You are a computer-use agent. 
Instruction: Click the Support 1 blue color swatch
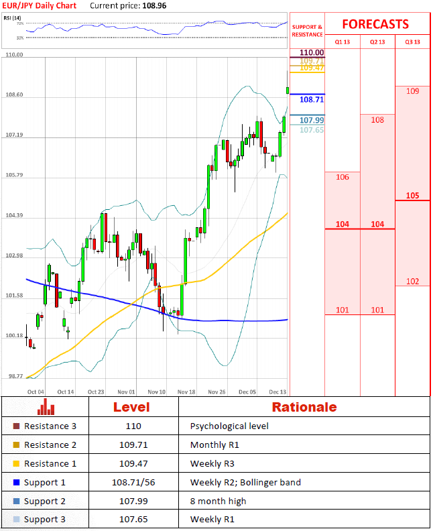(x=16, y=483)
